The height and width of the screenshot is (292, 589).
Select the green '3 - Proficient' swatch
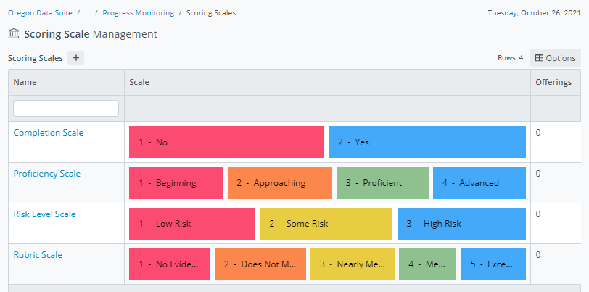point(382,183)
